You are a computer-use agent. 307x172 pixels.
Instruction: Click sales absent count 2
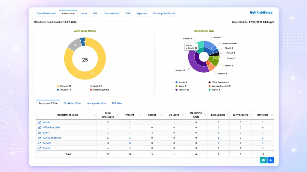point(152,133)
